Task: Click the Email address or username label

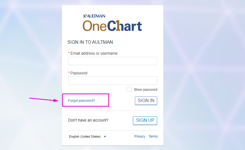Action: click(94, 53)
